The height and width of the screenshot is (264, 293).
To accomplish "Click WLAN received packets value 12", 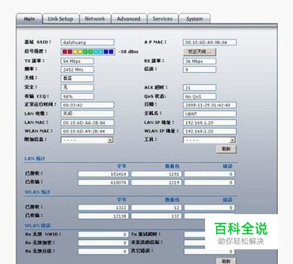I will coord(156,208).
